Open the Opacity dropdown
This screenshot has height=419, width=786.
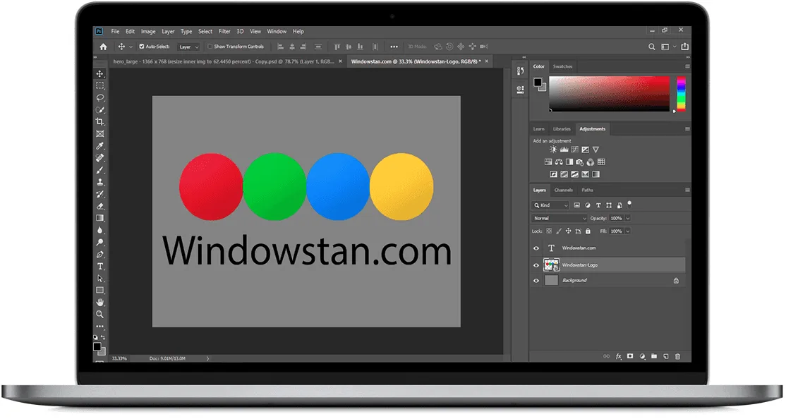pos(627,218)
